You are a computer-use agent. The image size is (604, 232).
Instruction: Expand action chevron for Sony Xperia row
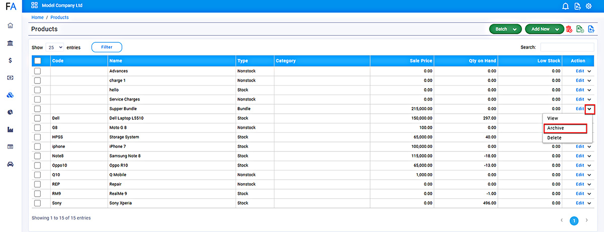[x=589, y=203]
